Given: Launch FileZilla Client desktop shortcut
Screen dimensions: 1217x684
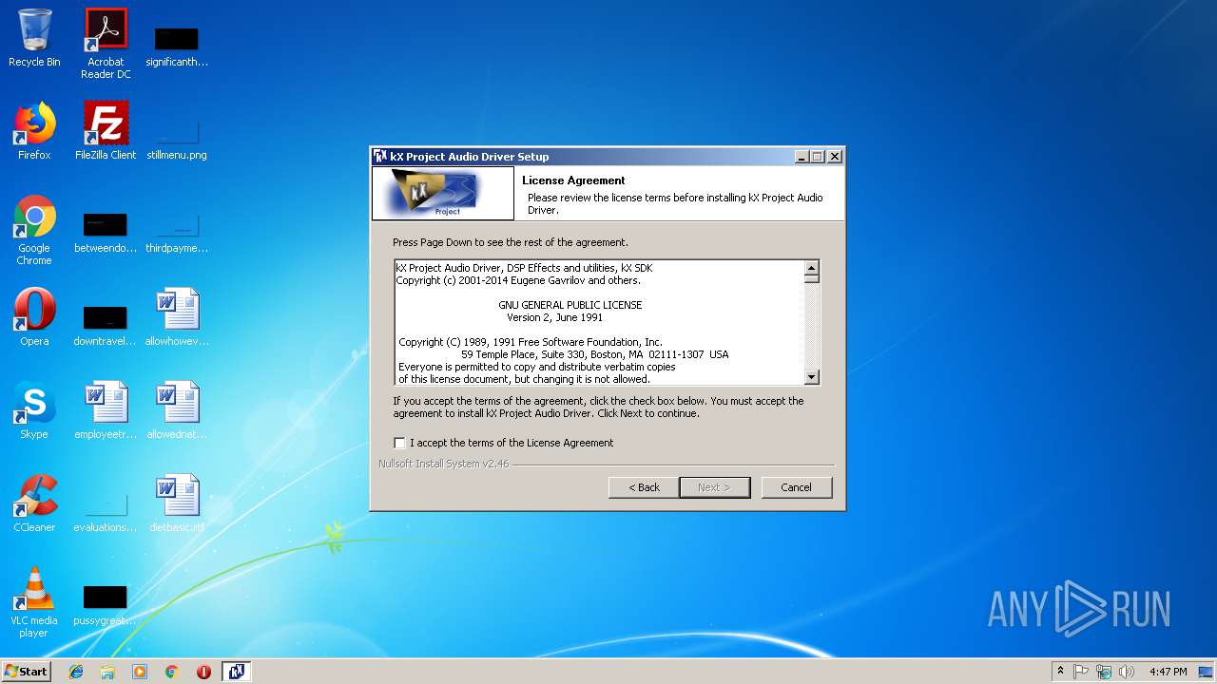Looking at the screenshot, I should click(x=106, y=132).
